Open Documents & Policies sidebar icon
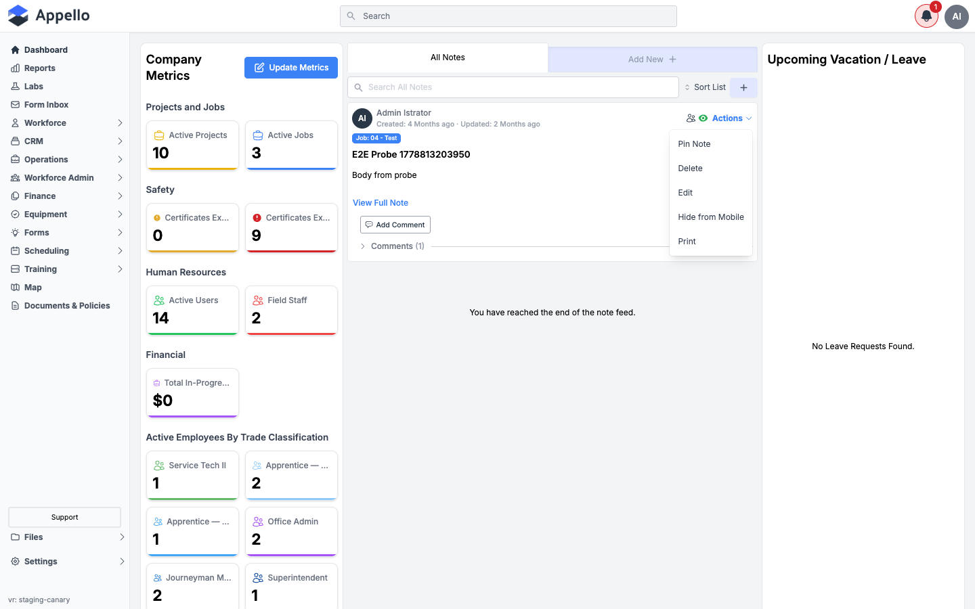 click(15, 306)
